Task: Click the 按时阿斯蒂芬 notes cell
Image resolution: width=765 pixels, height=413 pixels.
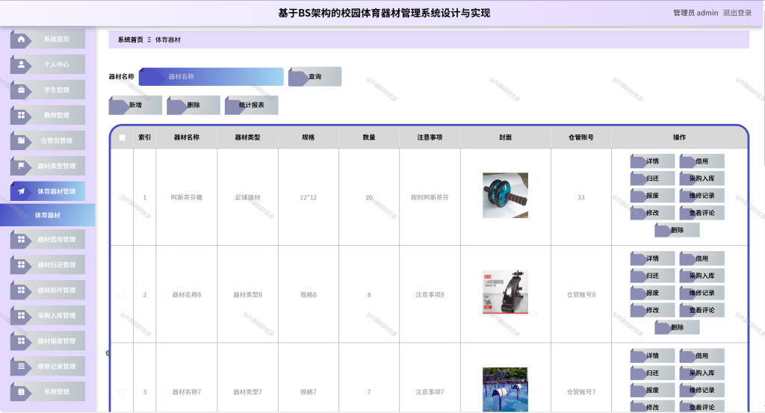Action: (x=430, y=197)
